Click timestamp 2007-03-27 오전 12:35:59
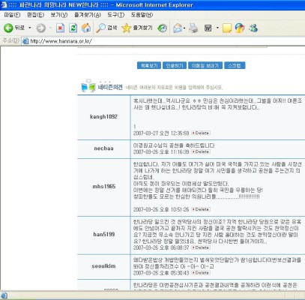 [x=161, y=133]
